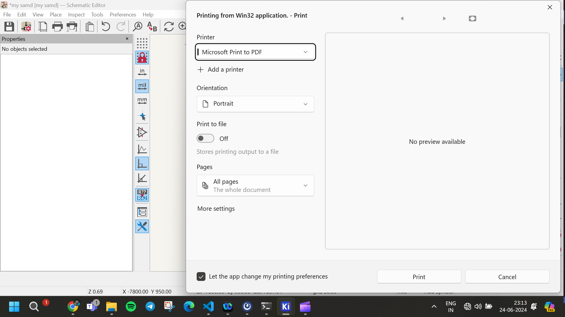Screen dimensions: 565x317
Task: Click the fit-to-screen preview icon
Action: click(x=473, y=18)
